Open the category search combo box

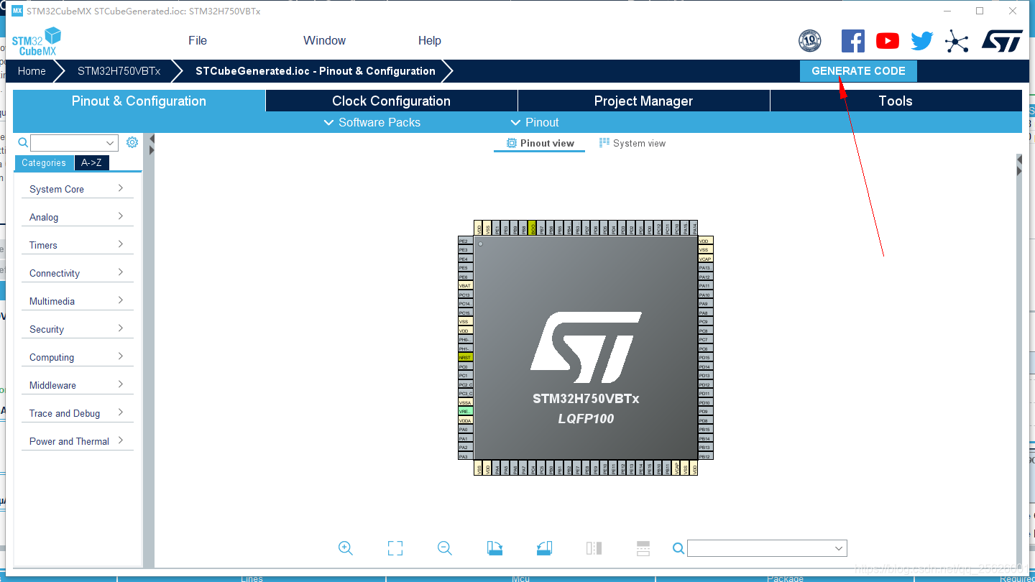tap(74, 143)
